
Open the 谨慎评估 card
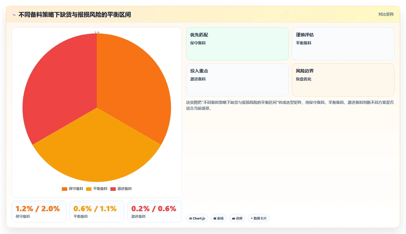(x=343, y=44)
